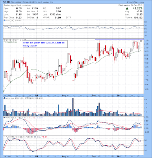Click the Sep label on price axis
Image resolution: width=152 pixels, height=158 pixels.
tap(94, 96)
